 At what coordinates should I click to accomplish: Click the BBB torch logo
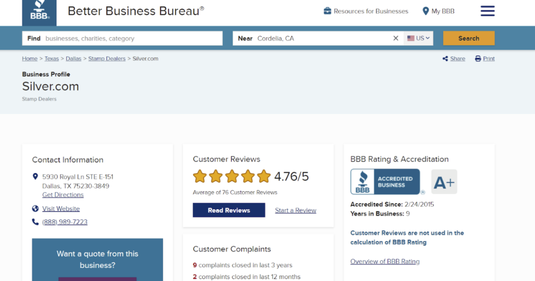click(39, 13)
